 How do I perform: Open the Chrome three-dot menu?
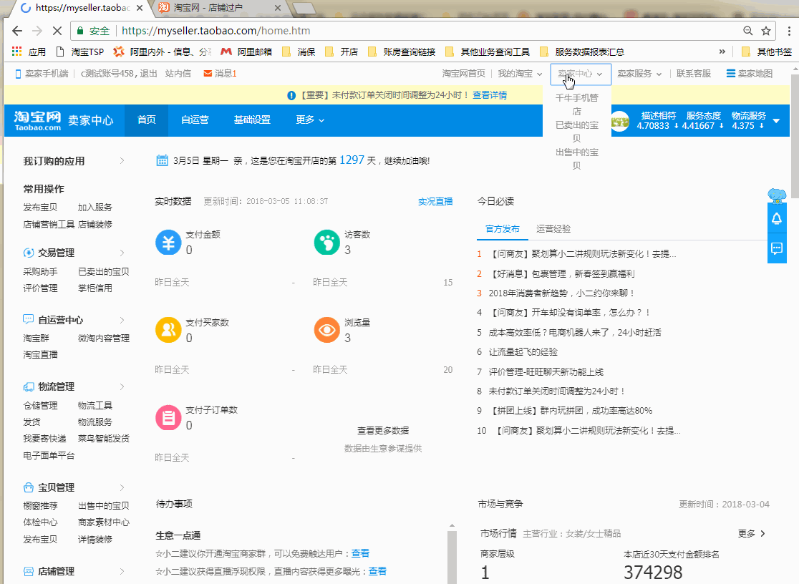pos(789,31)
